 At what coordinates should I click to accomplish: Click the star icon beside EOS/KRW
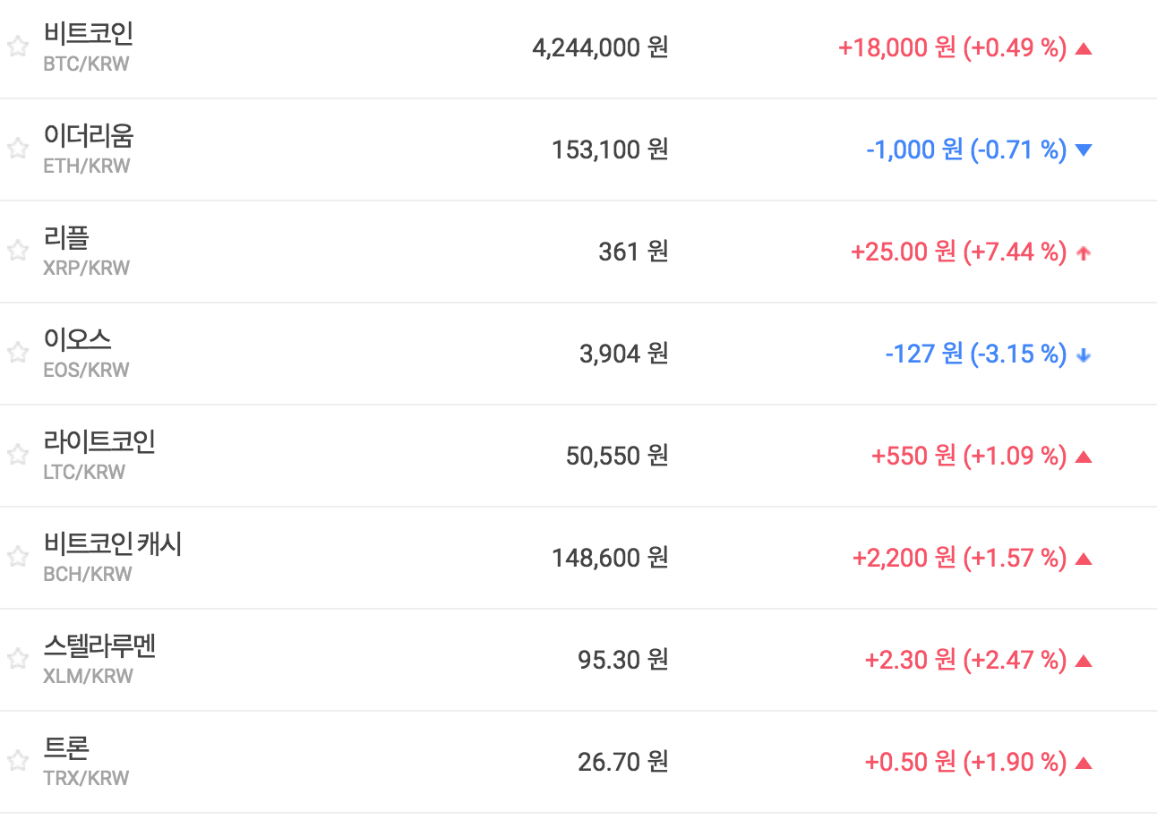coord(18,354)
